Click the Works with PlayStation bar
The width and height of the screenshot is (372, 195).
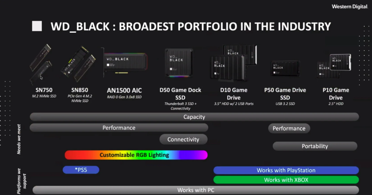(x=286, y=170)
